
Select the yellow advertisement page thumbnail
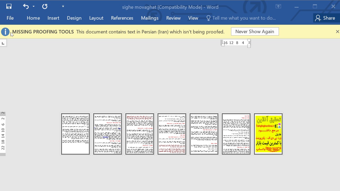[268, 134]
